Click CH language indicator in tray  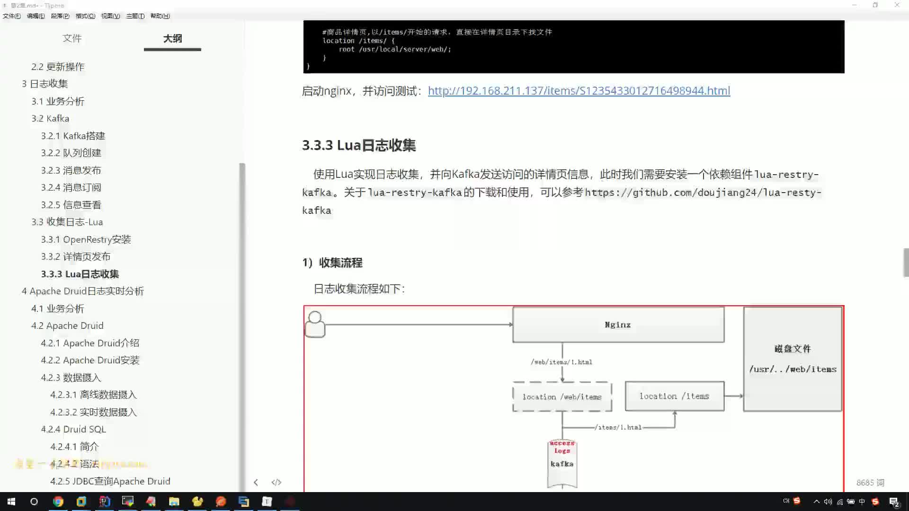pos(786,501)
